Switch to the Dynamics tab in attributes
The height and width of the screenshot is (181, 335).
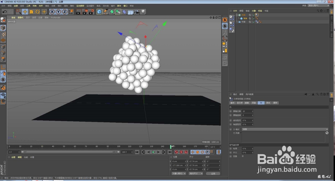[240, 103]
